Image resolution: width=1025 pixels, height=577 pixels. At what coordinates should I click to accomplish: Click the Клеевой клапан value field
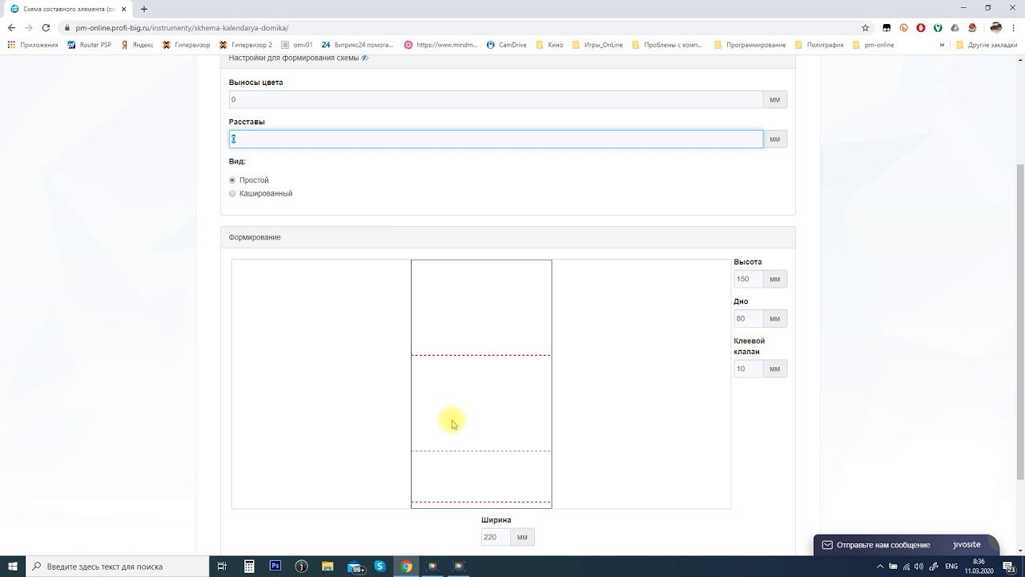click(x=748, y=369)
